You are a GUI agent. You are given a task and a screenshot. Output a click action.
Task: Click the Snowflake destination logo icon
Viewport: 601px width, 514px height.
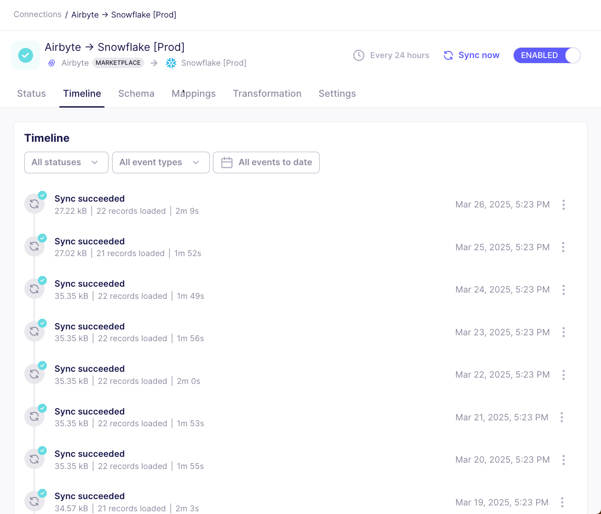(171, 63)
